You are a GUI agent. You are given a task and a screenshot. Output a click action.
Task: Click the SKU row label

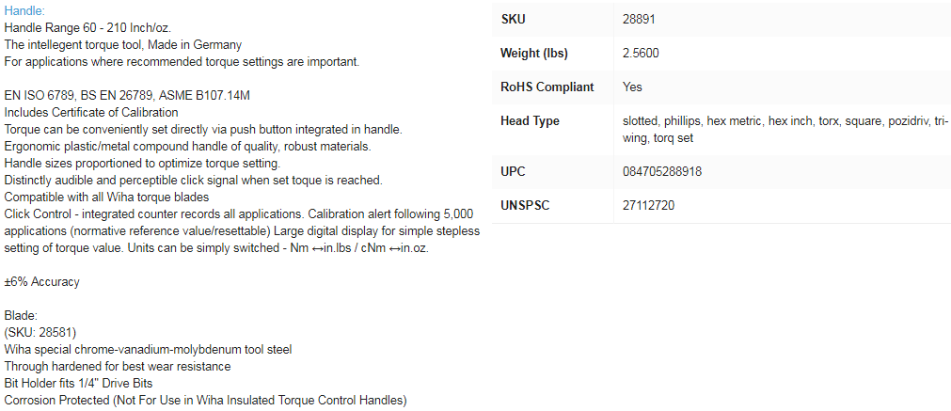[x=514, y=19]
